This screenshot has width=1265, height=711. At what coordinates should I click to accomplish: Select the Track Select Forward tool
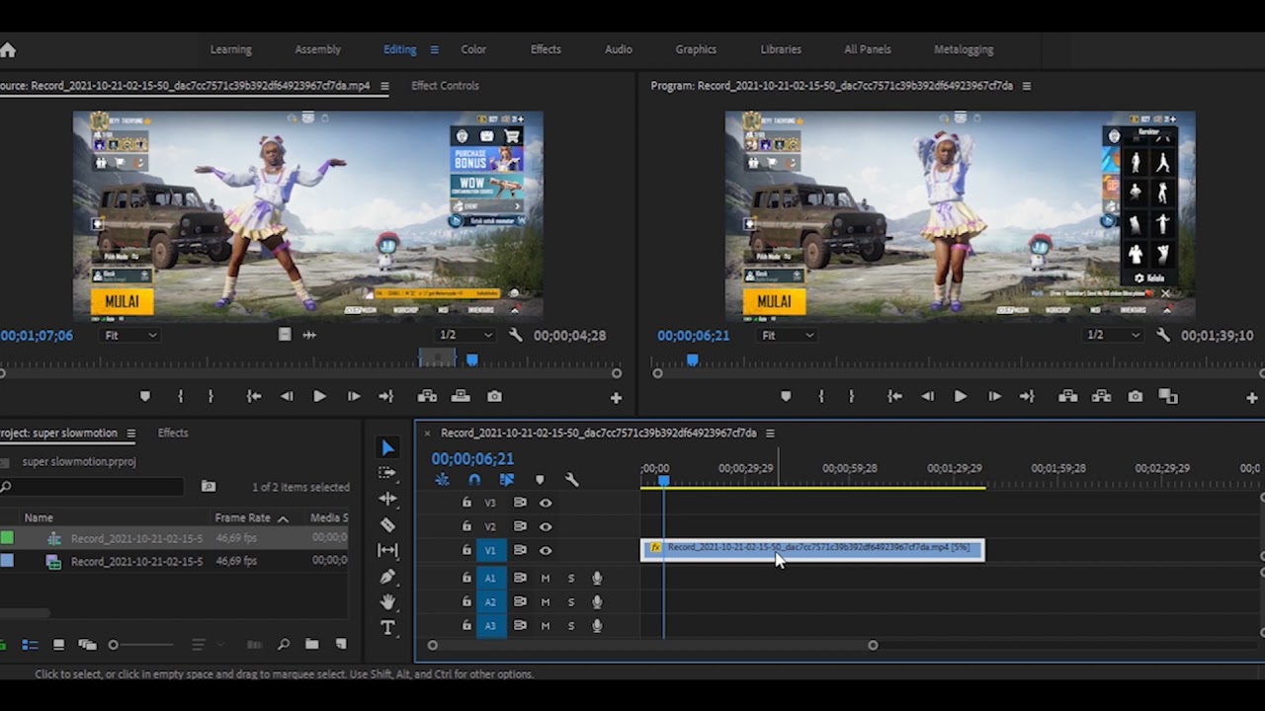point(387,473)
